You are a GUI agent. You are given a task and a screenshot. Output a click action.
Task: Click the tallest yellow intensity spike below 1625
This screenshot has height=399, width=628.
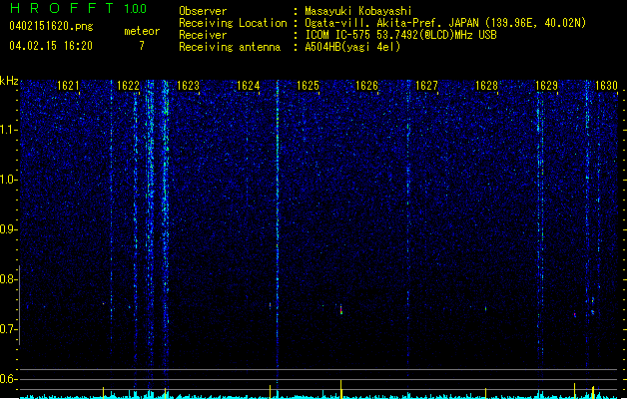340,389
